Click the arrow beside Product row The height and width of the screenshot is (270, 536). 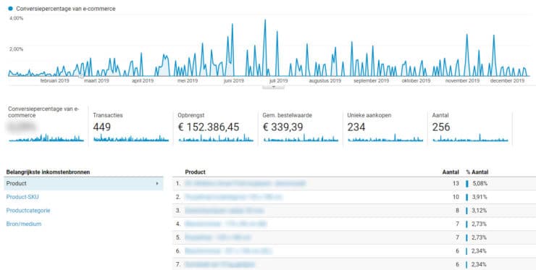click(157, 184)
